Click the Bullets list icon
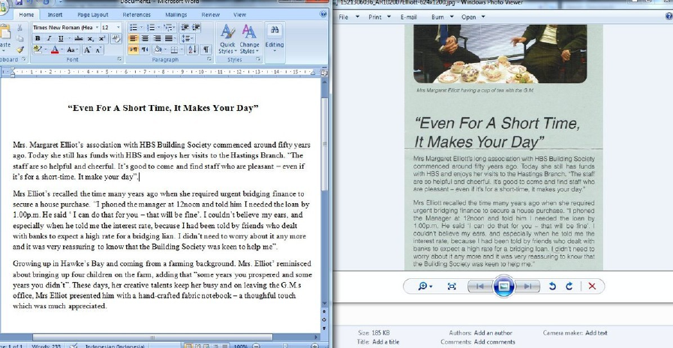Screen dimensions: 673x348 (x=135, y=28)
